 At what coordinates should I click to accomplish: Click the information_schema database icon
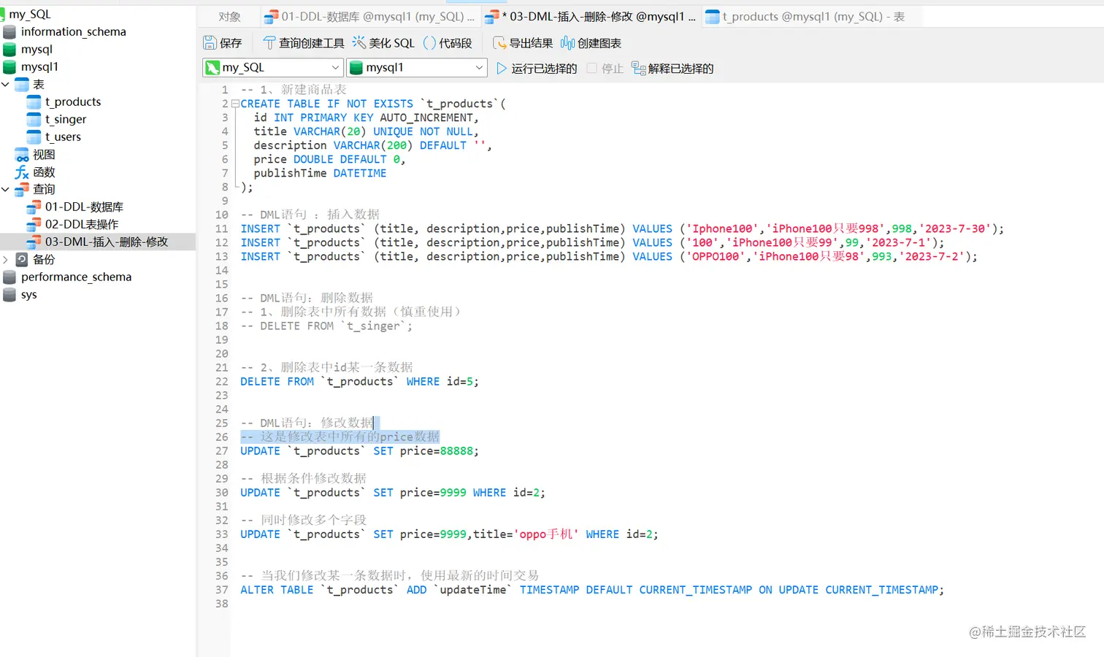9,31
